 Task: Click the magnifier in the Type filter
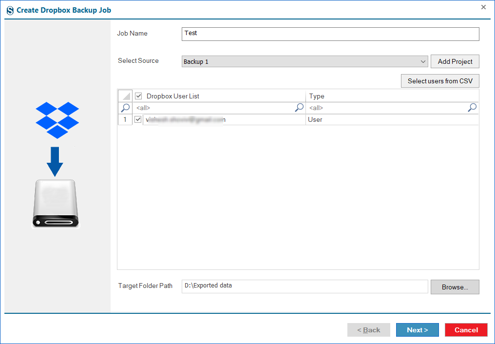472,108
